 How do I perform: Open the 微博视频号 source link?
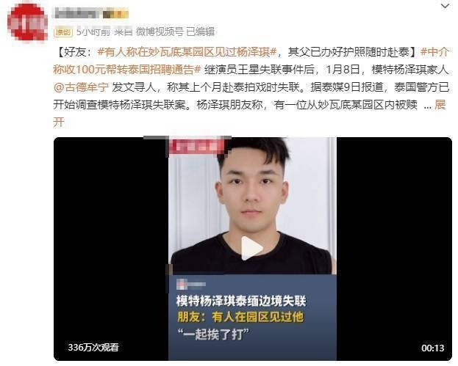point(160,32)
